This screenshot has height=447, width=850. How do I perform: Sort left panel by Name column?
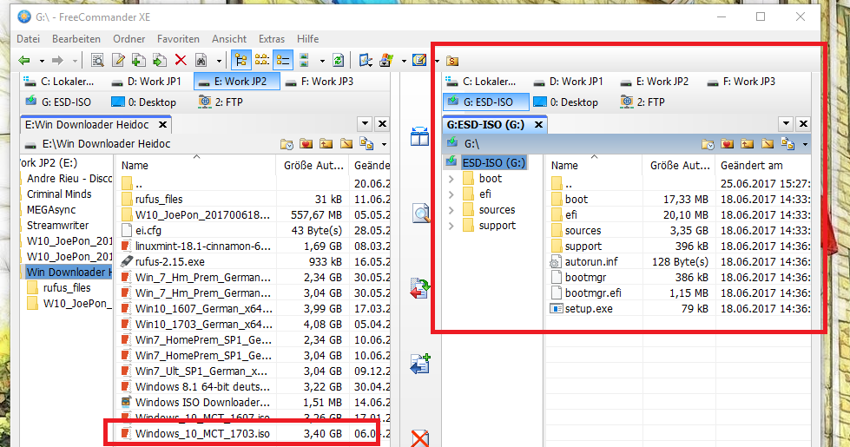point(195,165)
